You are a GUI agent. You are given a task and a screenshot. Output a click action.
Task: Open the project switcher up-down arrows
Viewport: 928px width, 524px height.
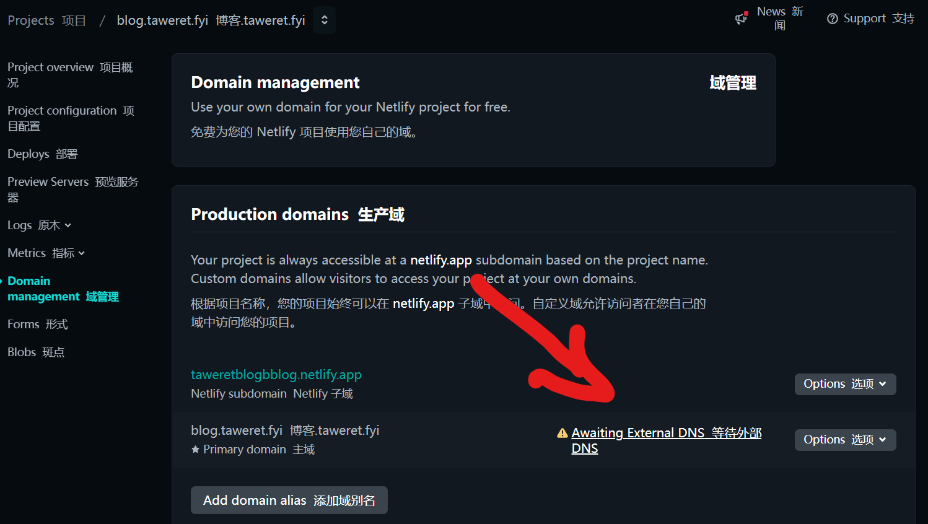tap(324, 20)
